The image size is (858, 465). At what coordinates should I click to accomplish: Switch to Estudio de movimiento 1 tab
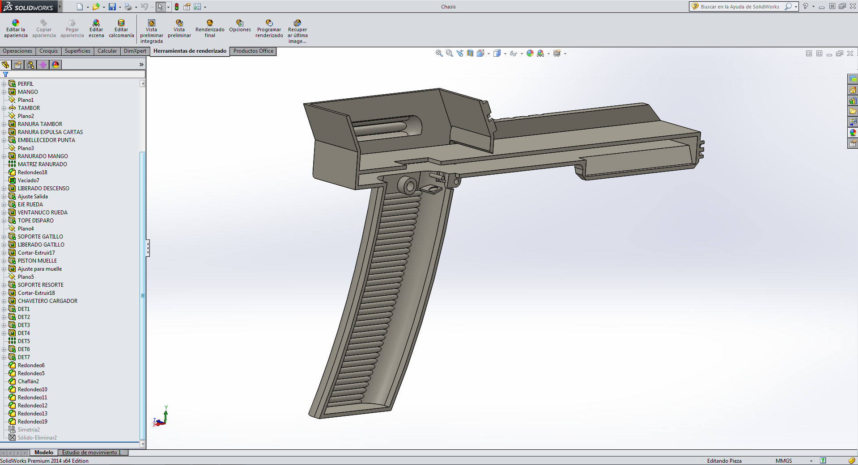(91, 452)
